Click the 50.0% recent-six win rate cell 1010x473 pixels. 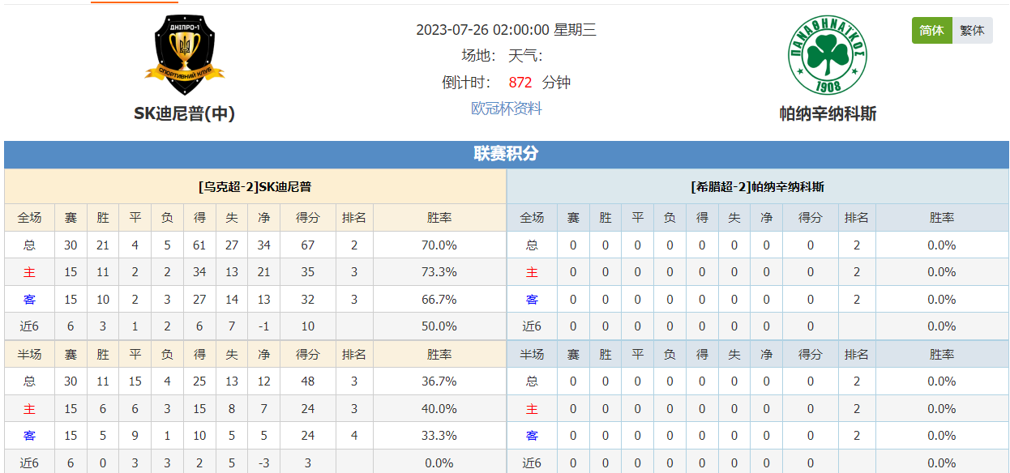439,326
